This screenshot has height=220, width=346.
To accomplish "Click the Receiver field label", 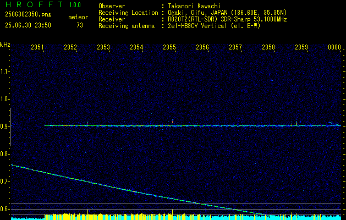I will 112,19.
